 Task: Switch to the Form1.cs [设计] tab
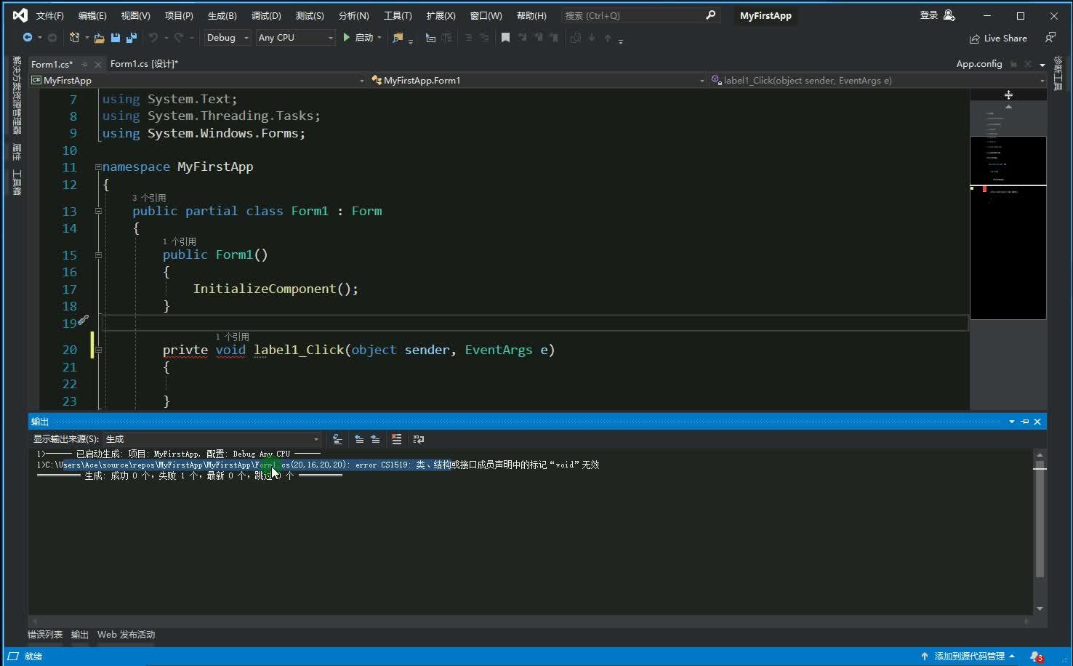click(144, 64)
